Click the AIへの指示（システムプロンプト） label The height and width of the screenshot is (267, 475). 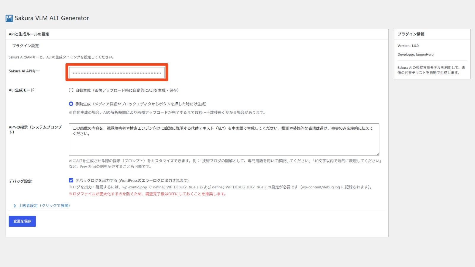pos(35,130)
